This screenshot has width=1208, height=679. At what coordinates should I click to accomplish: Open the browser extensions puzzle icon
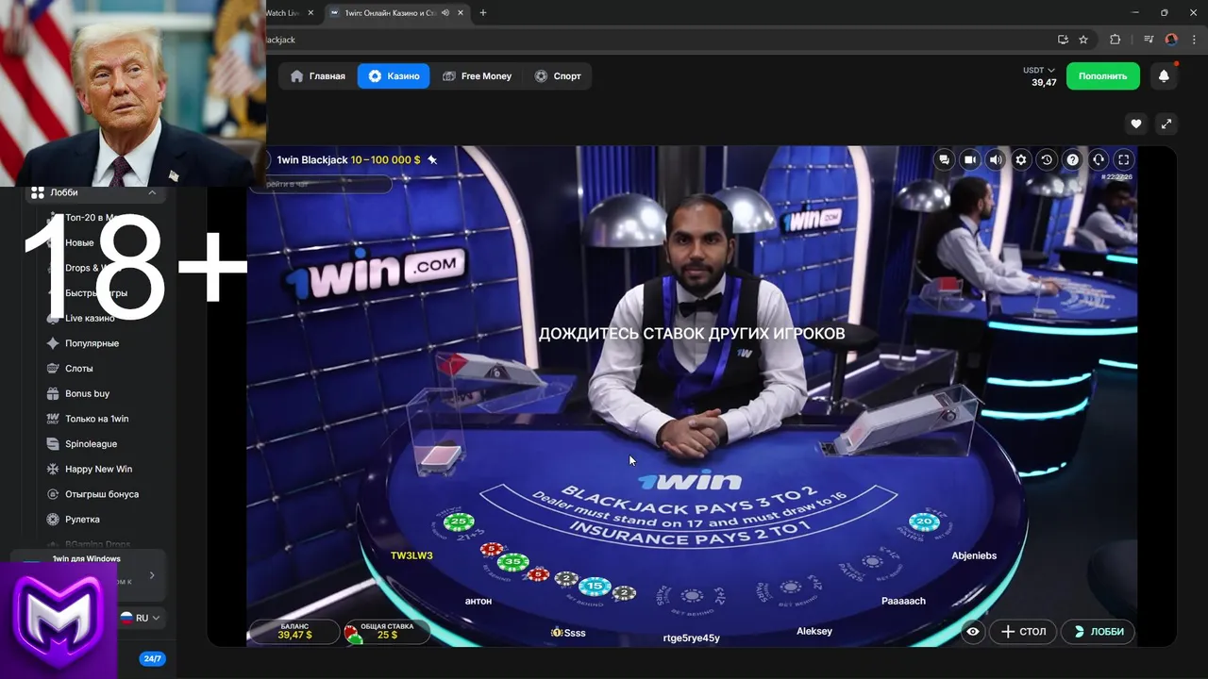1115,40
